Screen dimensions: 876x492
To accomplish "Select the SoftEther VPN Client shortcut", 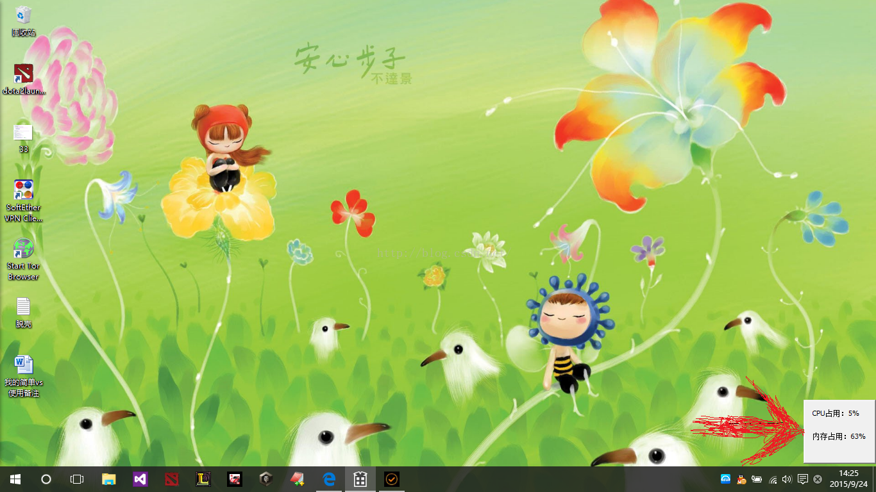I will click(24, 201).
